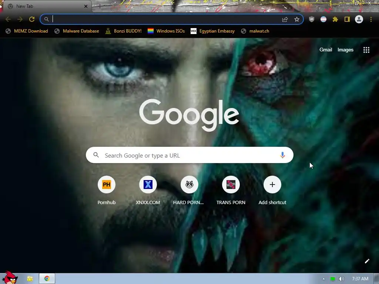The image size is (379, 284).
Task: Open the file explorer taskbar icon
Action: (x=30, y=279)
